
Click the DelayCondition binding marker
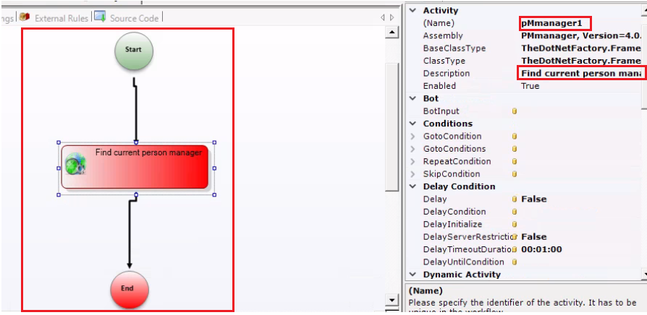tap(514, 212)
